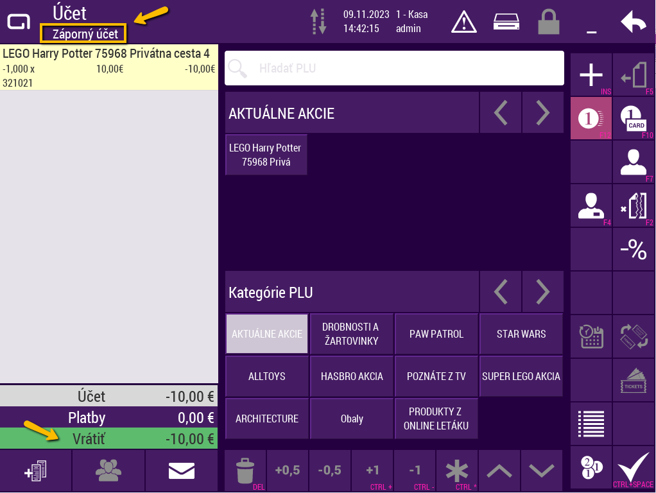This screenshot has height=493, width=656.
Task: Open the customers group icon
Action: coord(108,471)
